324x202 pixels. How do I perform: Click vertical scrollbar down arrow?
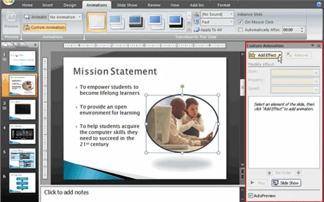point(242,165)
